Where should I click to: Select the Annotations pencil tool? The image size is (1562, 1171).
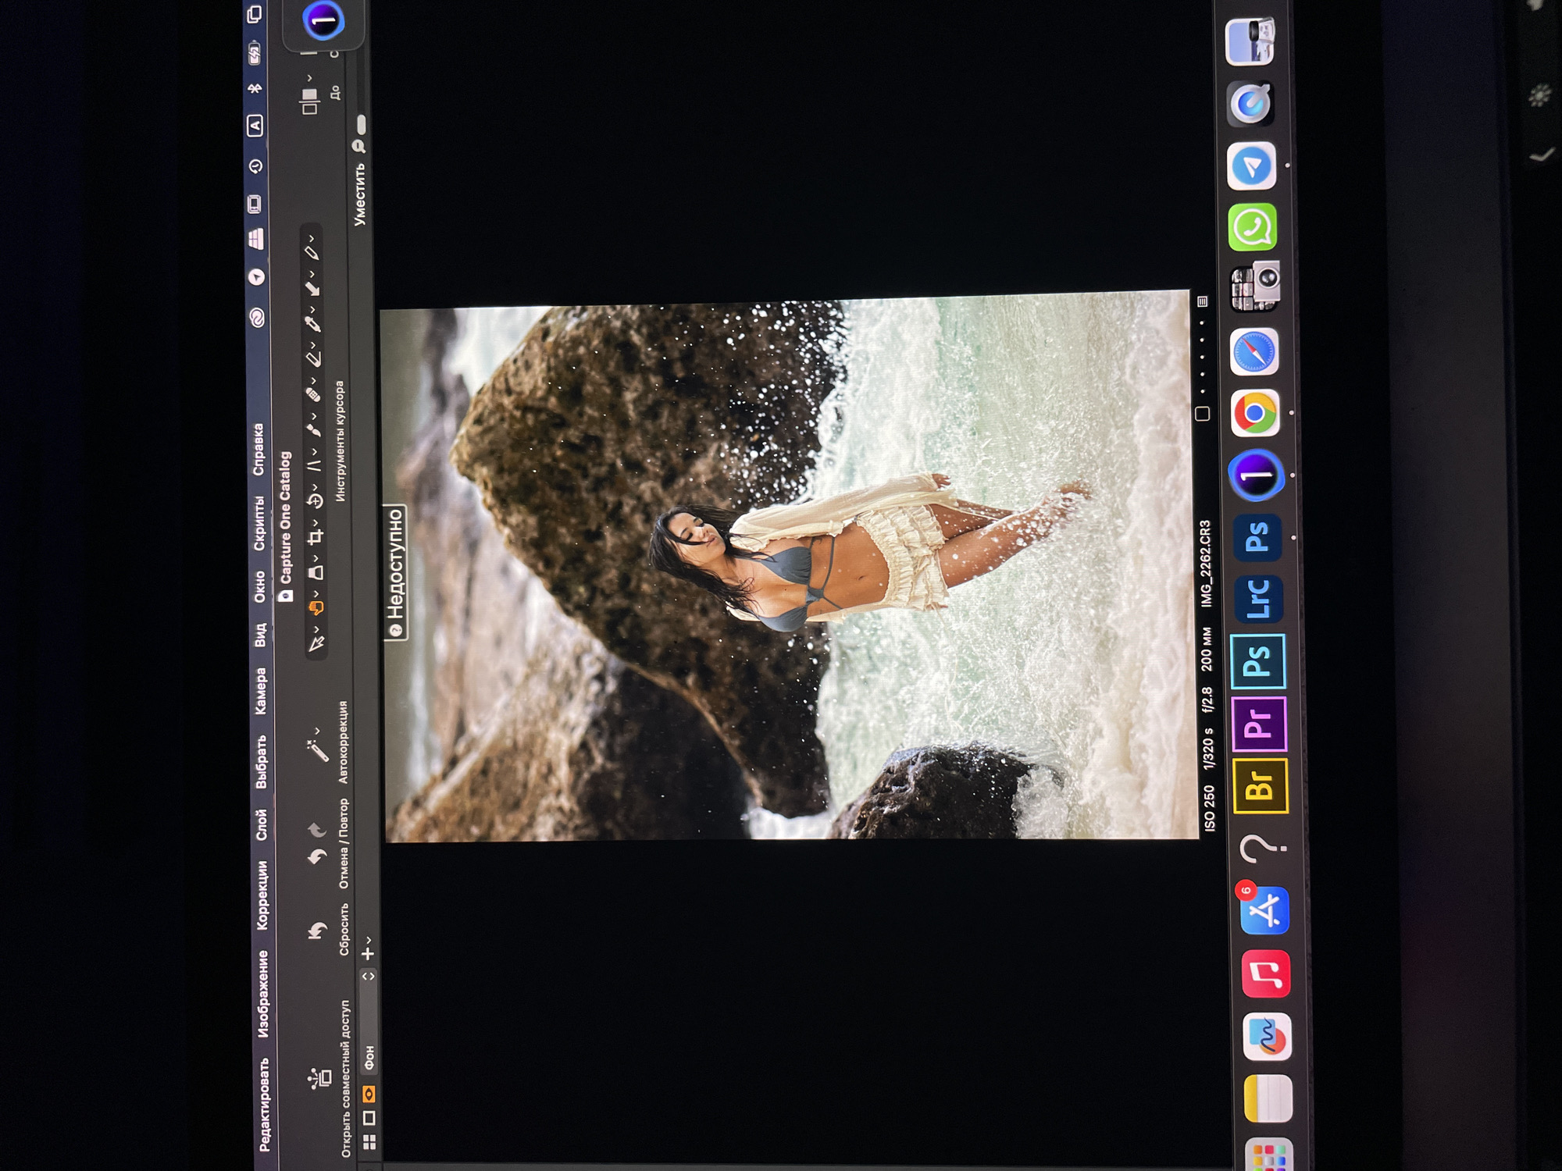pyautogui.click(x=312, y=252)
